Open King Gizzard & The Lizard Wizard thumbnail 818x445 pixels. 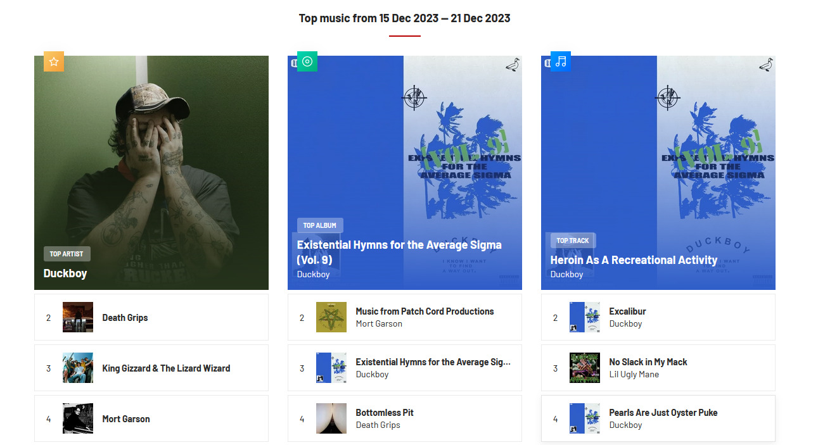tap(78, 368)
